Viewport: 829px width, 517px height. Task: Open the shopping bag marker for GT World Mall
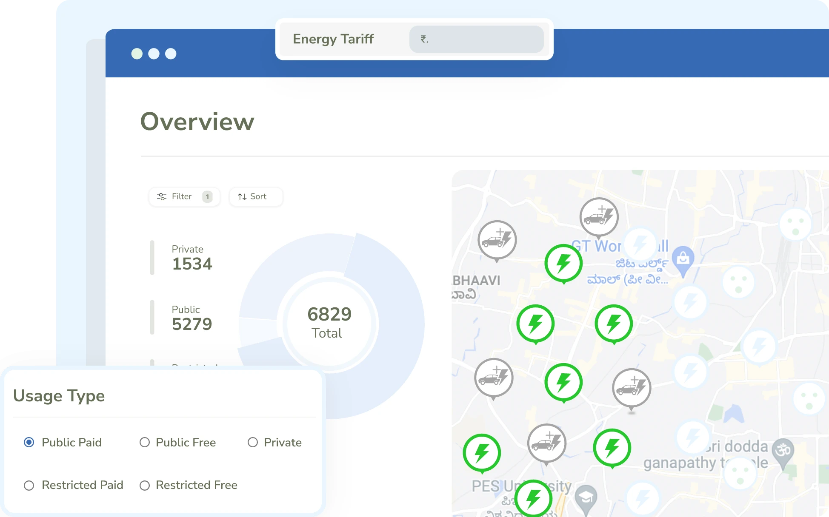(683, 260)
